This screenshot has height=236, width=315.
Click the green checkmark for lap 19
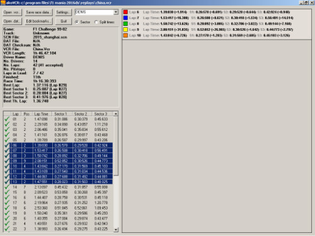pyautogui.click(x=7, y=213)
